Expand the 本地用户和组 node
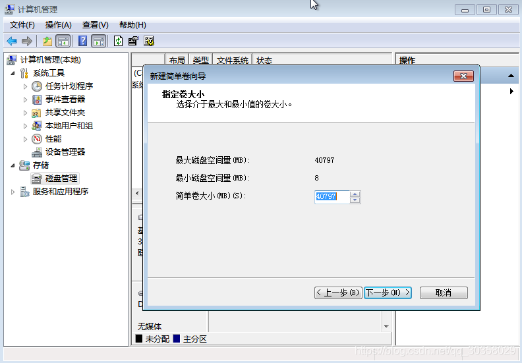522x363 pixels. (x=25, y=126)
